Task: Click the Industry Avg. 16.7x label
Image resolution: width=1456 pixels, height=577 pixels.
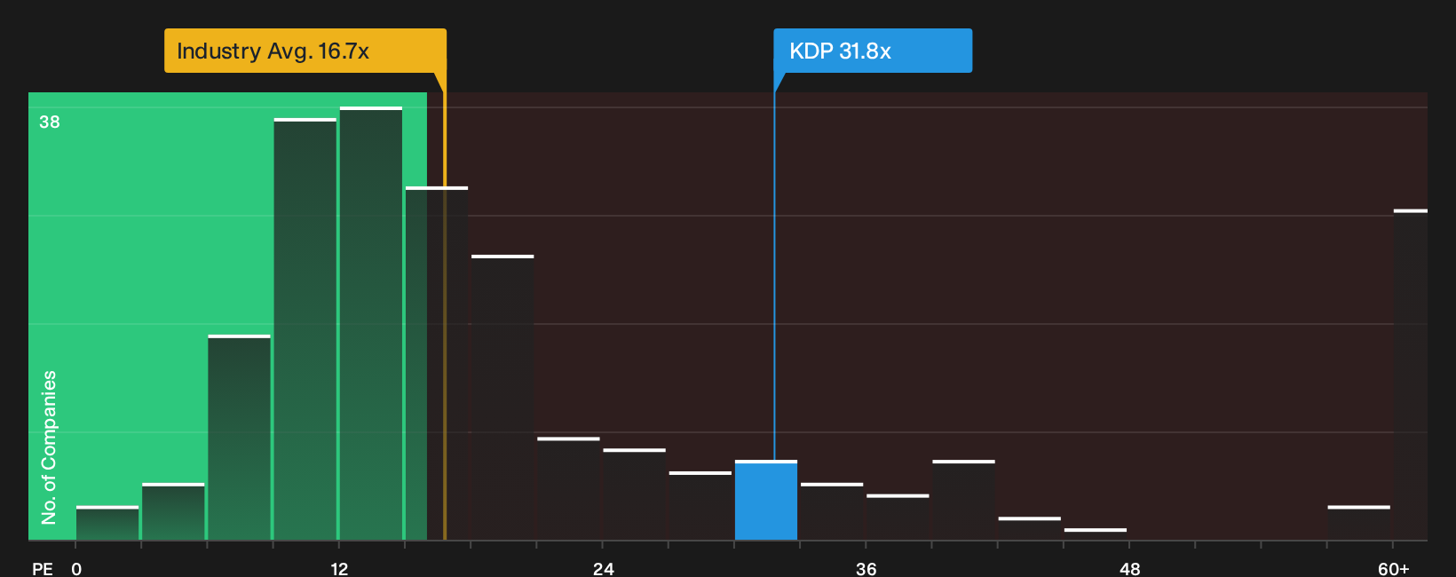Action: pos(305,51)
